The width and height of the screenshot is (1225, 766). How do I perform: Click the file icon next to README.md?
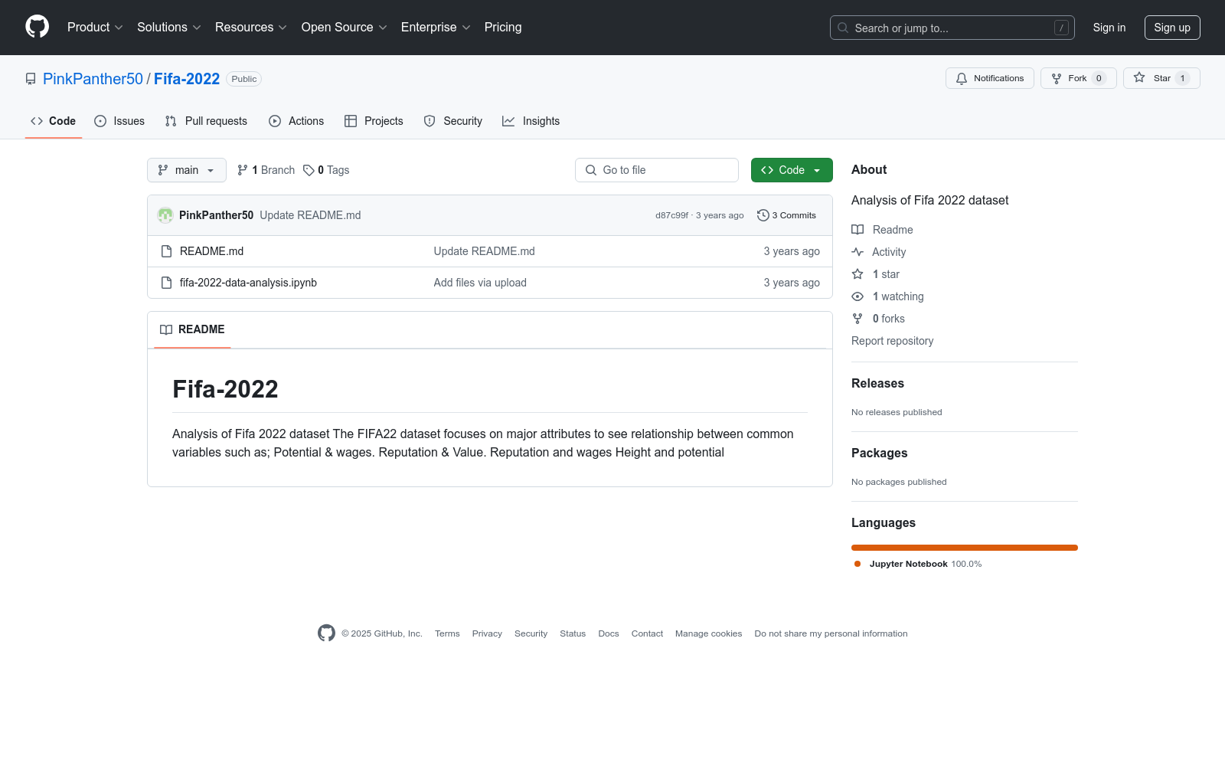coord(166,251)
